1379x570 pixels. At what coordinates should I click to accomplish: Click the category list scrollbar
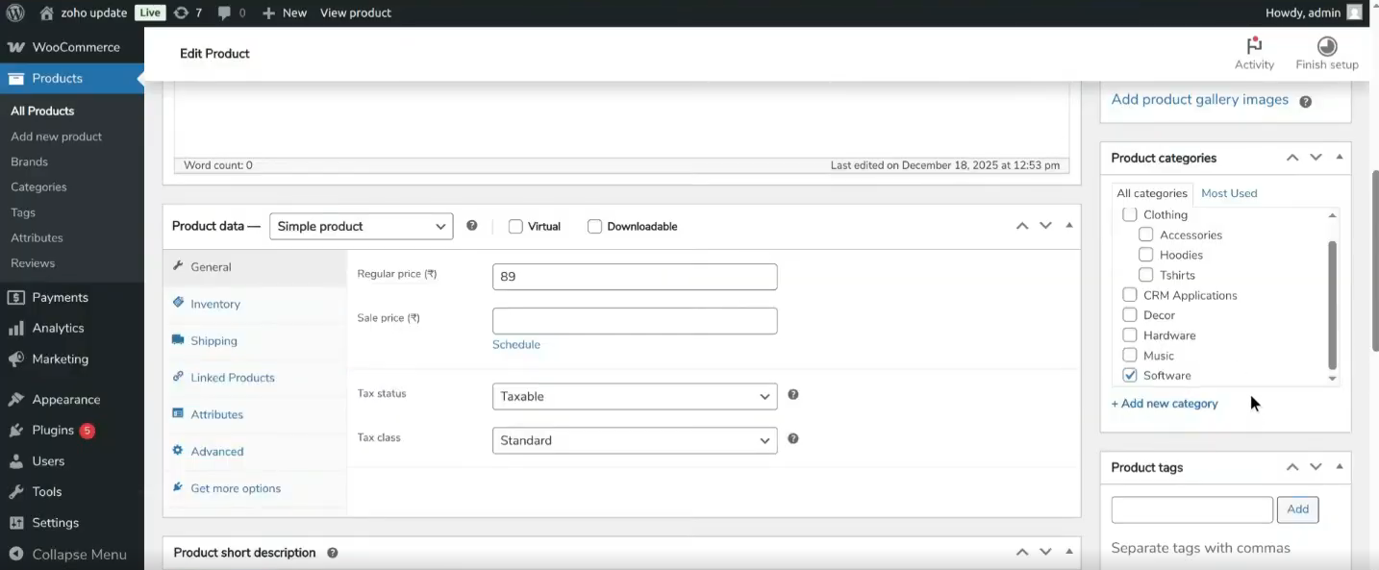[1332, 304]
